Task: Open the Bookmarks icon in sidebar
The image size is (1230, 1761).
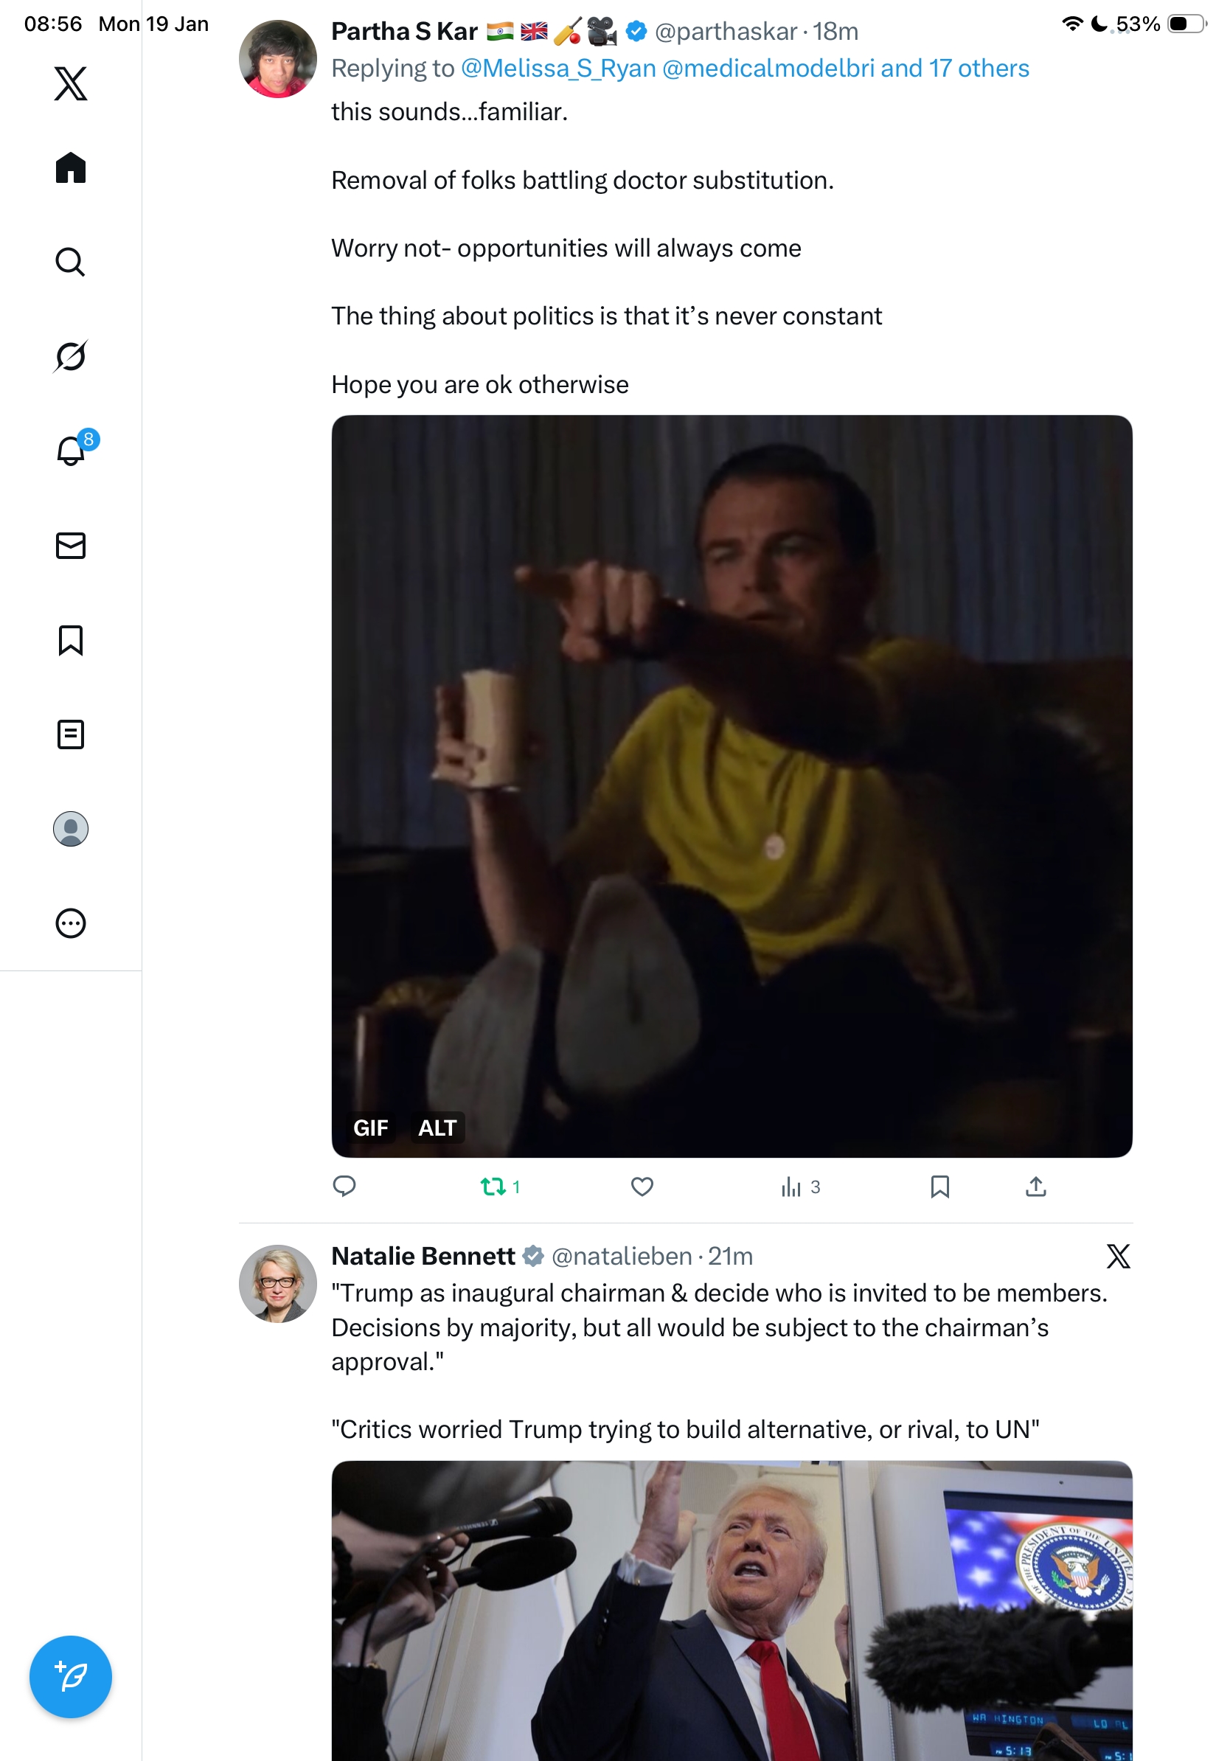Action: point(71,639)
